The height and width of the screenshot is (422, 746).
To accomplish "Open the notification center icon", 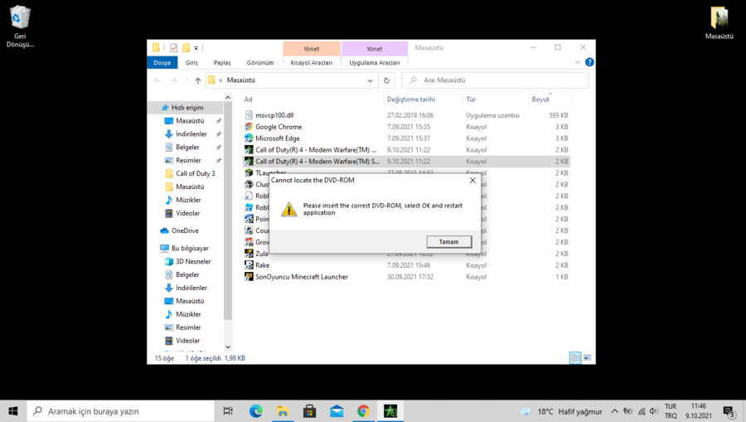I will point(729,411).
